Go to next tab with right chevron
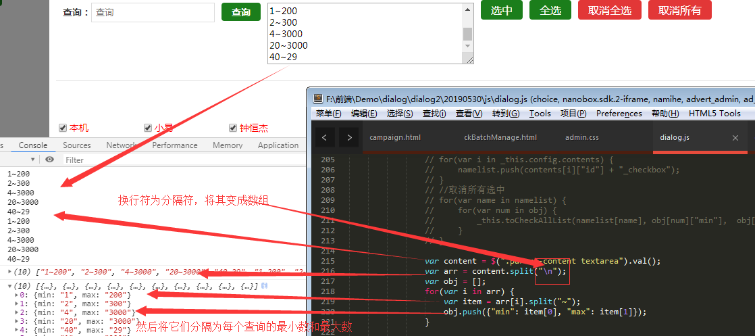Image resolution: width=755 pixels, height=336 pixels. [x=348, y=137]
